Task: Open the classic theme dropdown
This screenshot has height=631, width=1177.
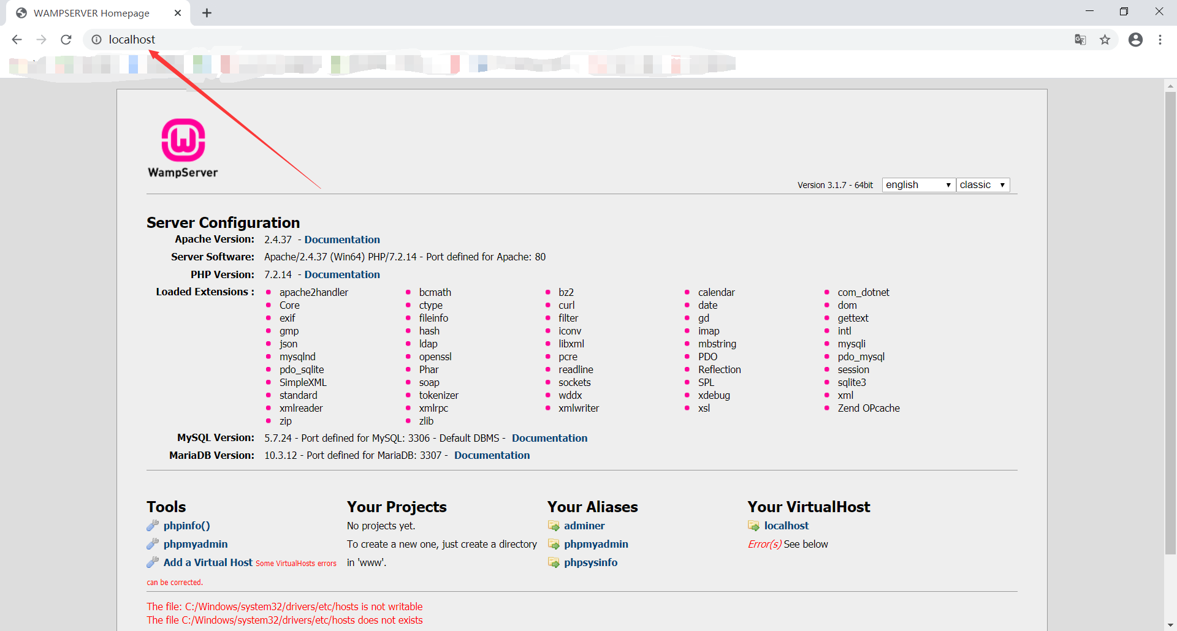Action: (x=983, y=185)
